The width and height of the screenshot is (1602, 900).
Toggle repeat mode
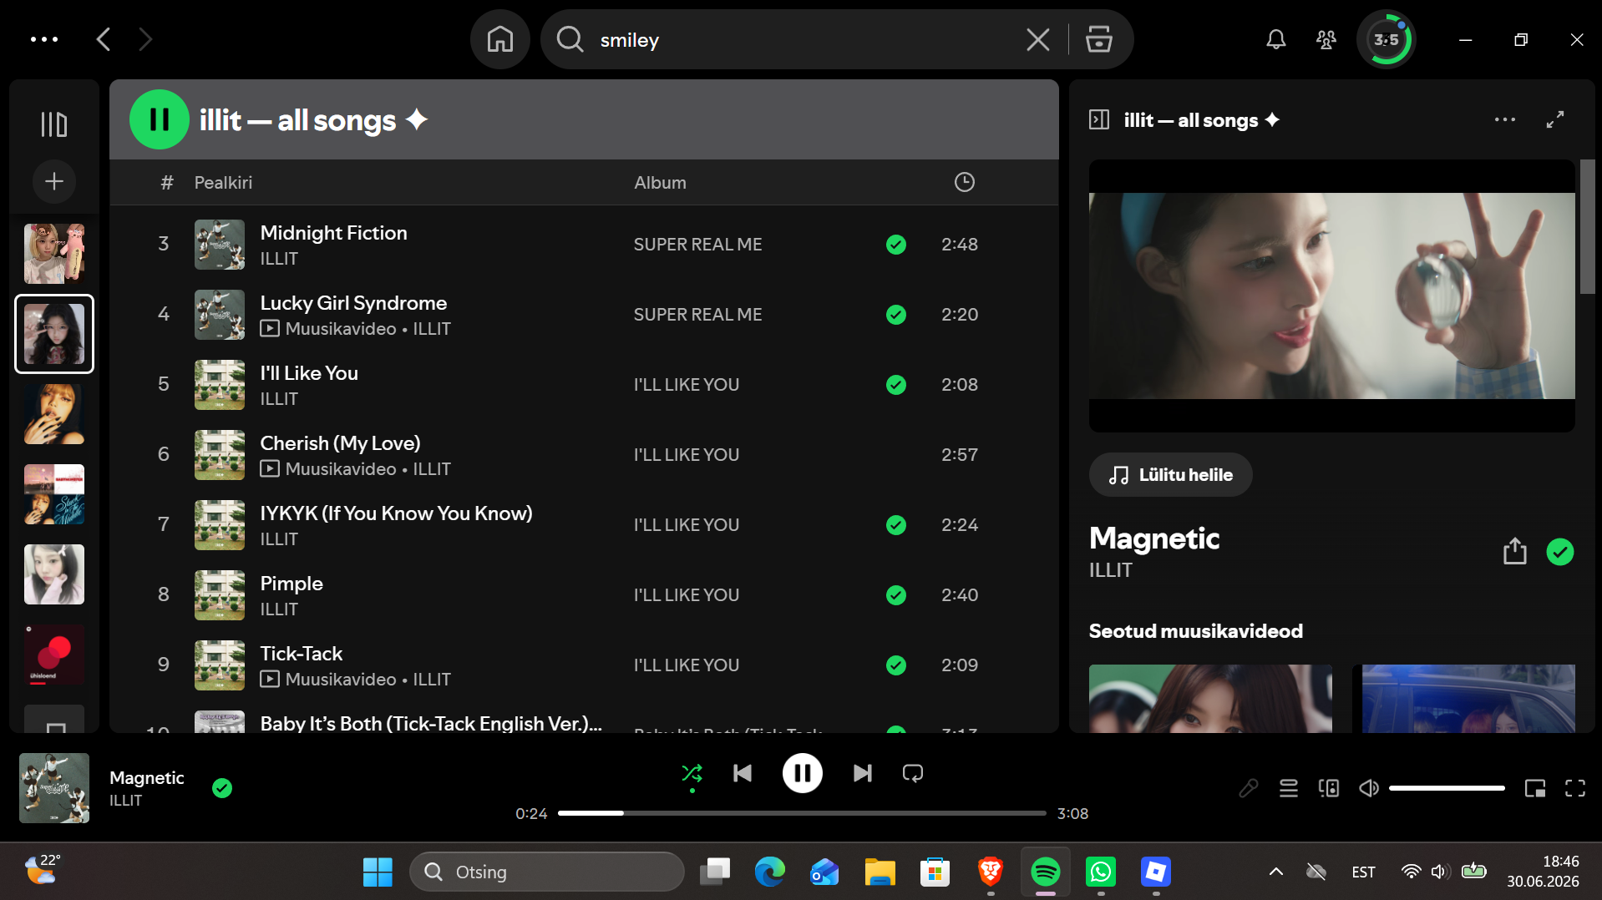coord(913,773)
